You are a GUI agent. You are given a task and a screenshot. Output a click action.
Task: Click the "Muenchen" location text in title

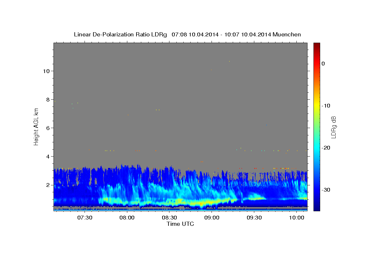287,34
